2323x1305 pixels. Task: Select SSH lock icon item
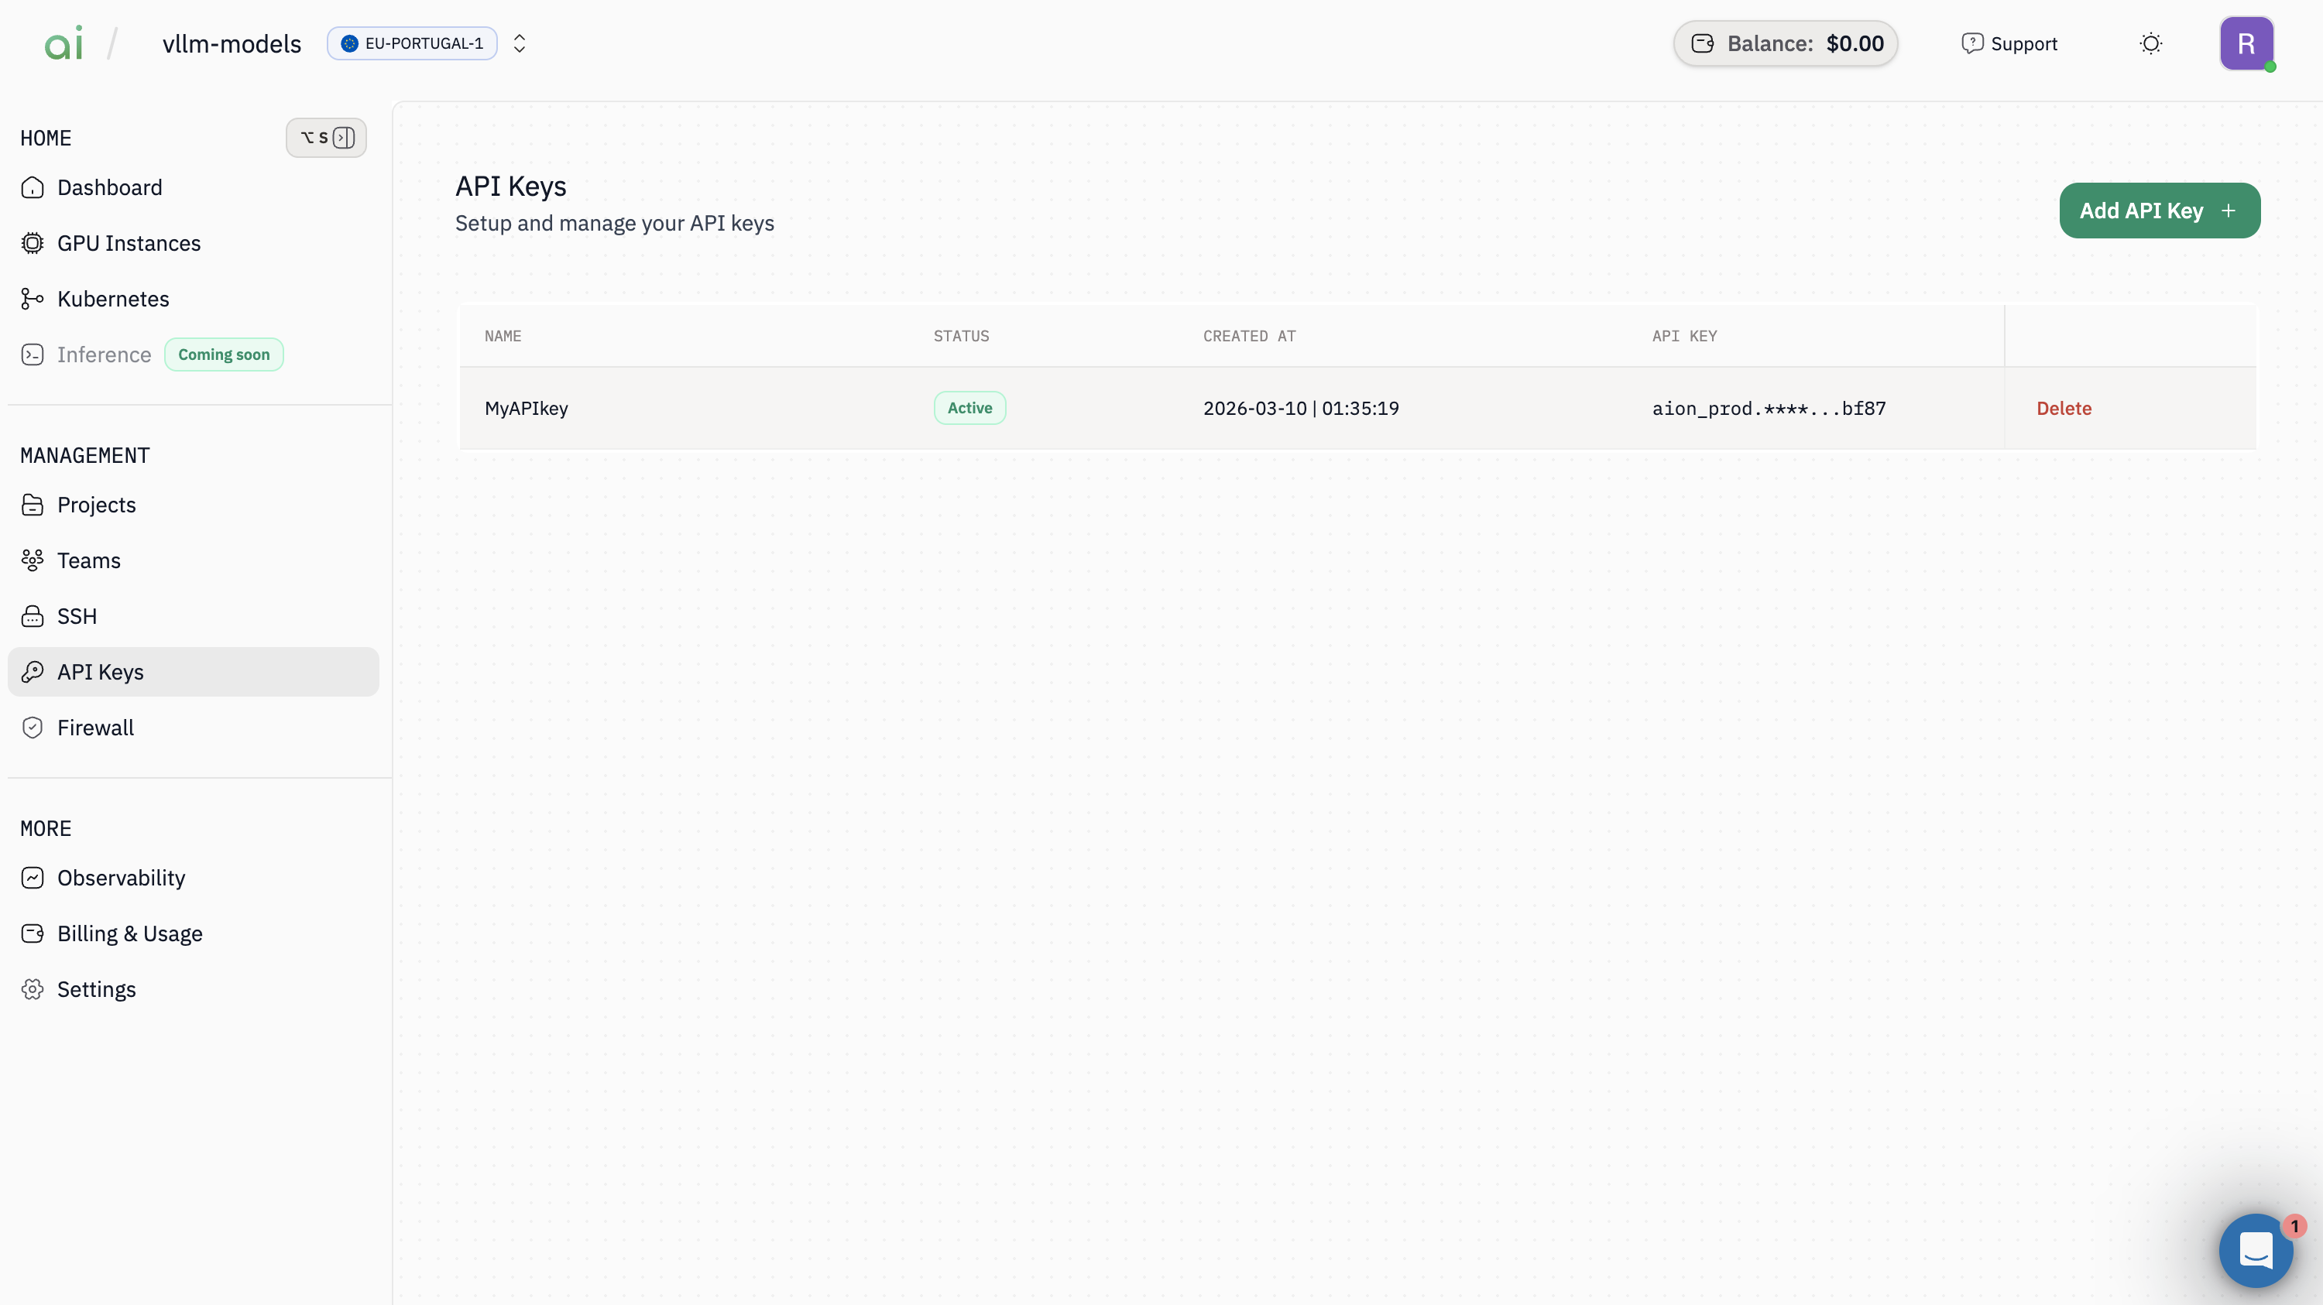click(x=77, y=616)
